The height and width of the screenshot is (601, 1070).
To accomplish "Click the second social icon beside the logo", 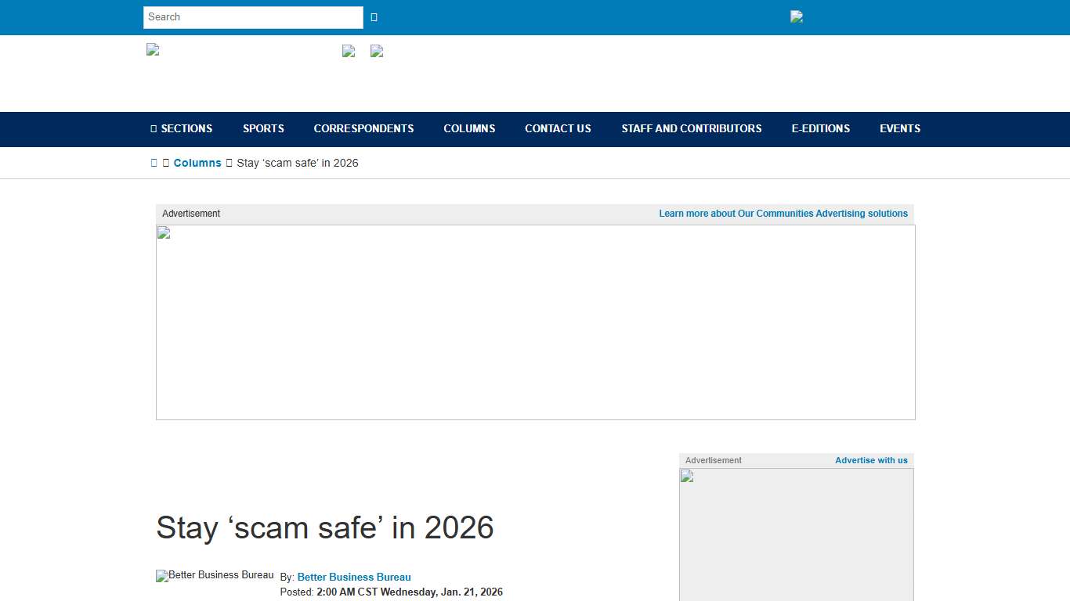I will coord(377,52).
